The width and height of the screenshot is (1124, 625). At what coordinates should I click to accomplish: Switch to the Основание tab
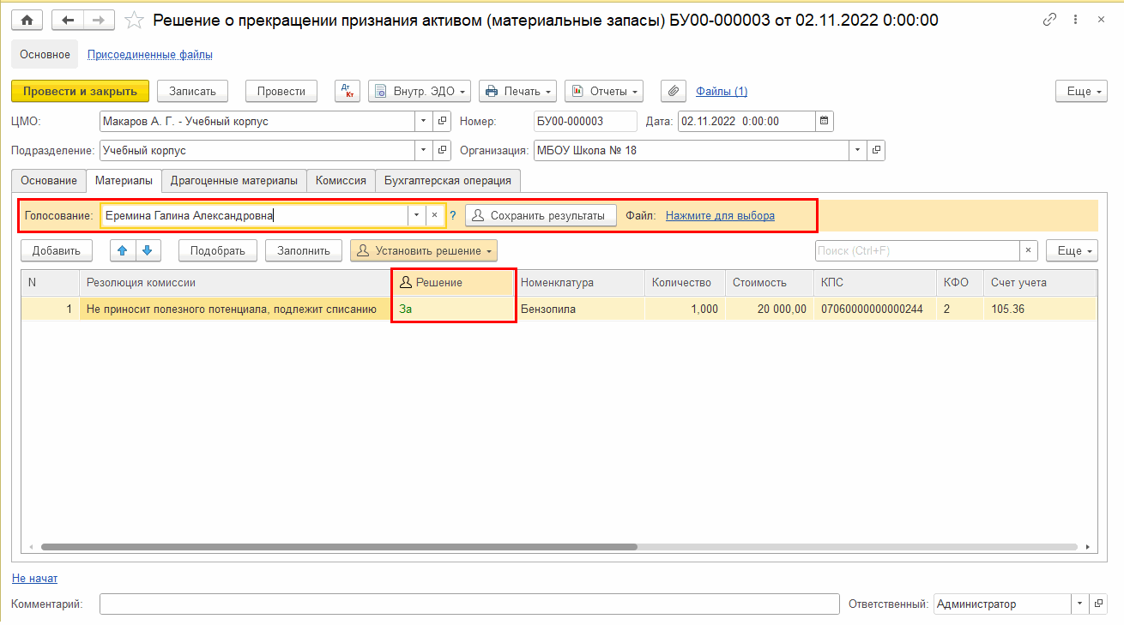(49, 181)
